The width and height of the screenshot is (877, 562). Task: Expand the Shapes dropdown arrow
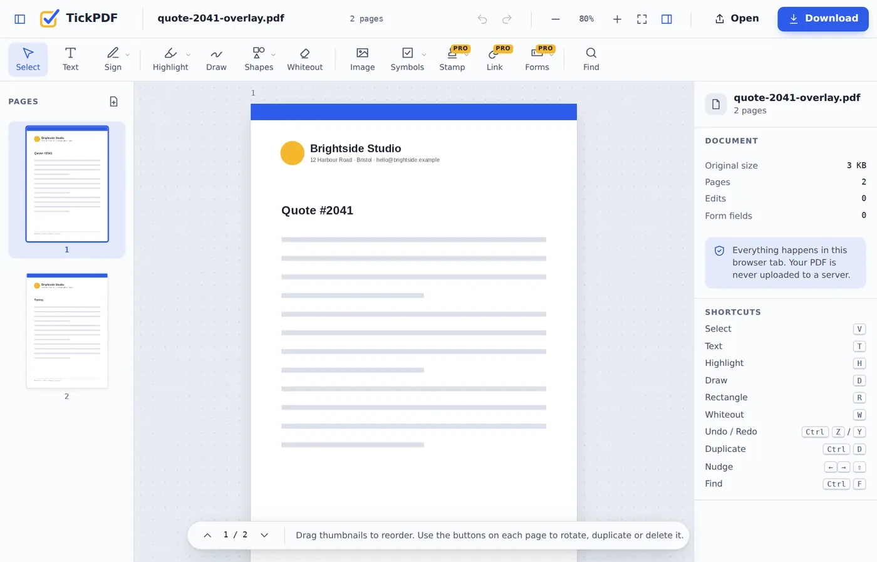pos(274,55)
